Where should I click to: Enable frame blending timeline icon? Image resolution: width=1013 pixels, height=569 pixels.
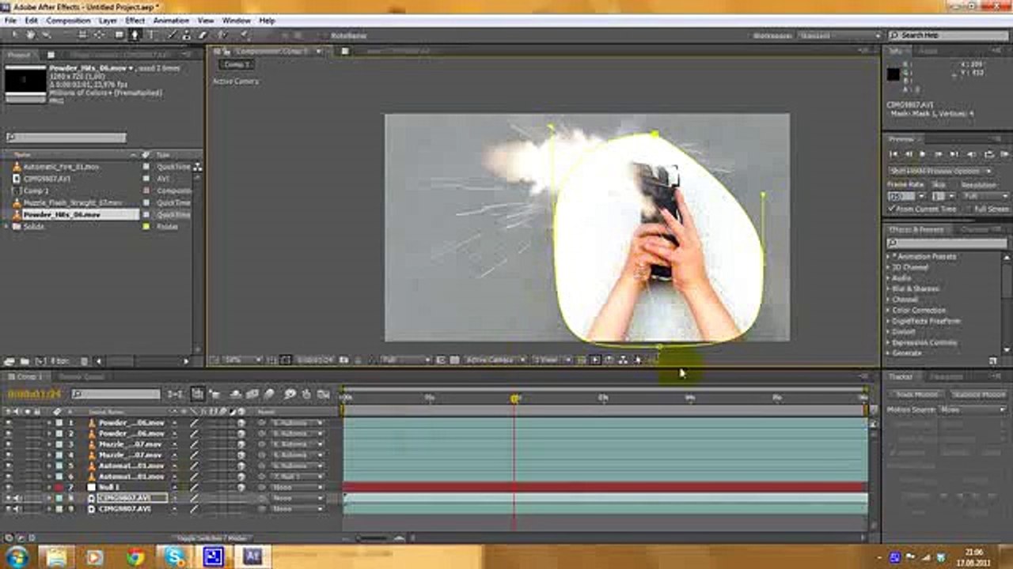click(x=253, y=394)
